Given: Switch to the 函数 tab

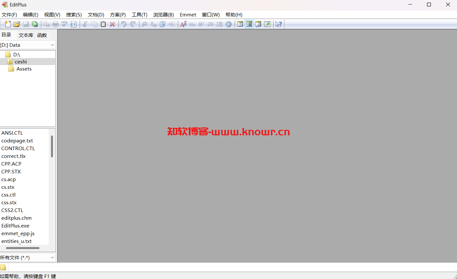Looking at the screenshot, I should 42,35.
